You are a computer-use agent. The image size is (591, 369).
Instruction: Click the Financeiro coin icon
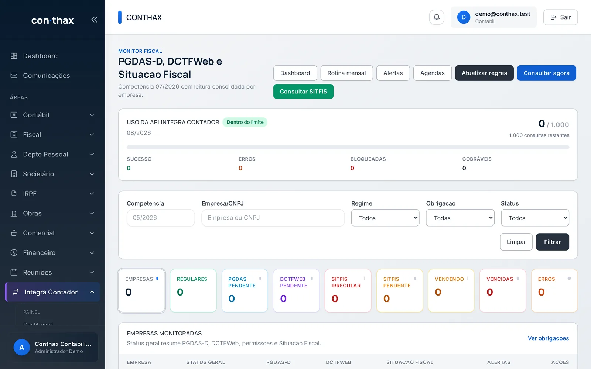click(14, 252)
